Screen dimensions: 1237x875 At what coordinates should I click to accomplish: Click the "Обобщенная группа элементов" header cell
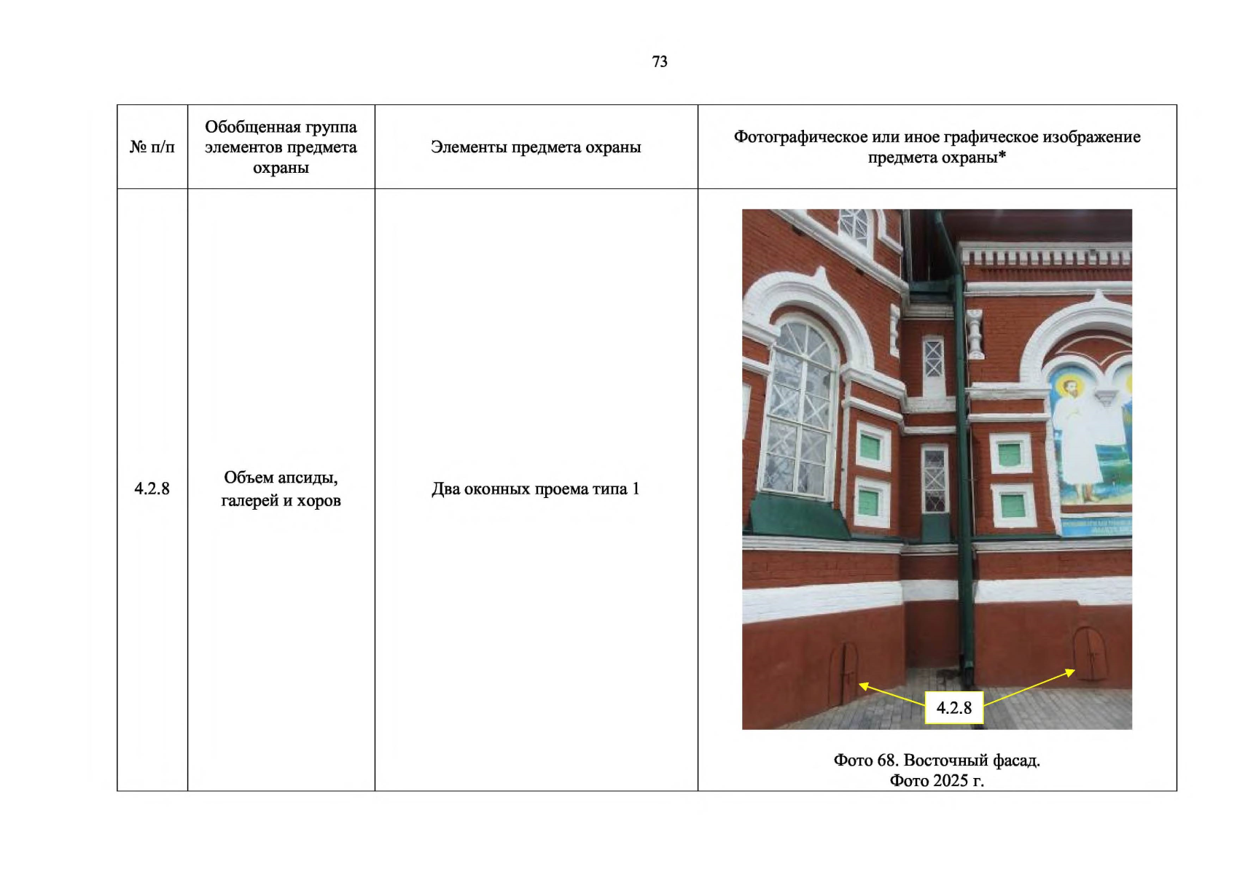click(x=281, y=147)
